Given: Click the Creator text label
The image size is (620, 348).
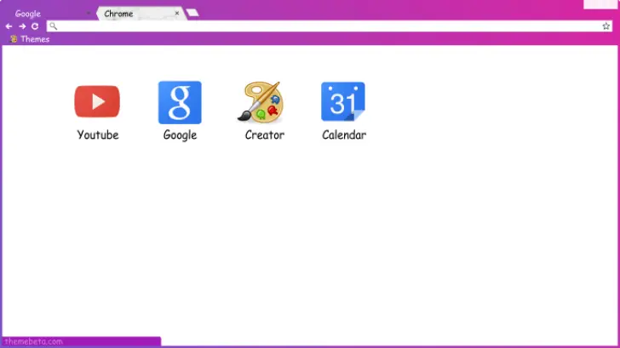Looking at the screenshot, I should pyautogui.click(x=264, y=135).
